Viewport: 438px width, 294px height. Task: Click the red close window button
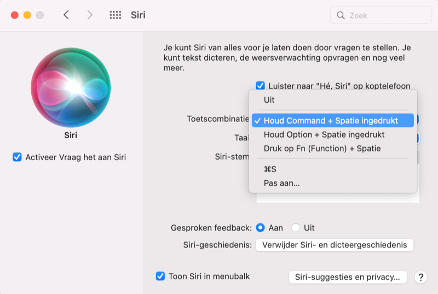(15, 15)
